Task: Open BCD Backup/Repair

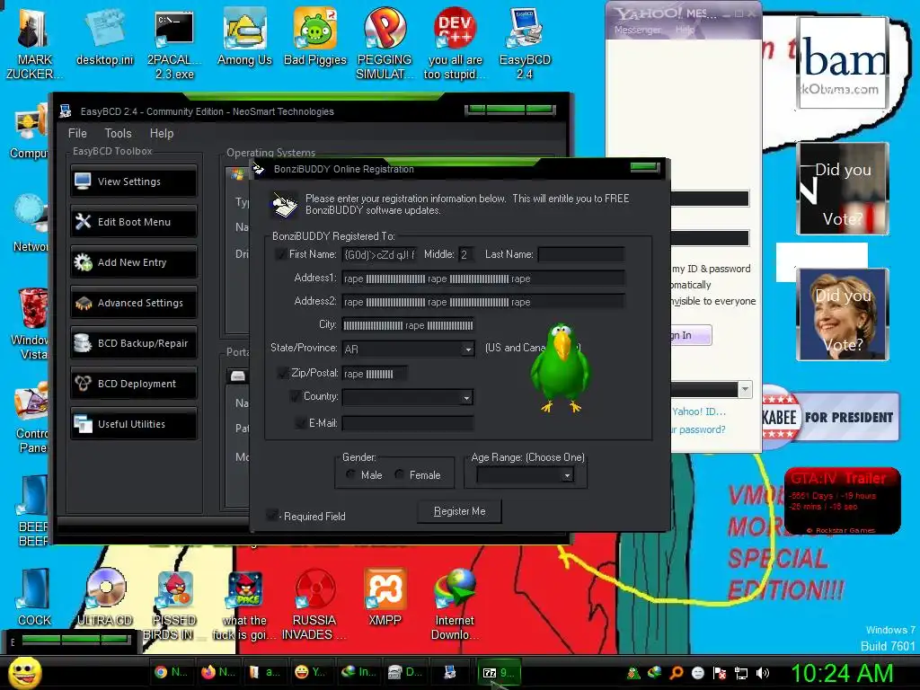Action: tap(134, 343)
